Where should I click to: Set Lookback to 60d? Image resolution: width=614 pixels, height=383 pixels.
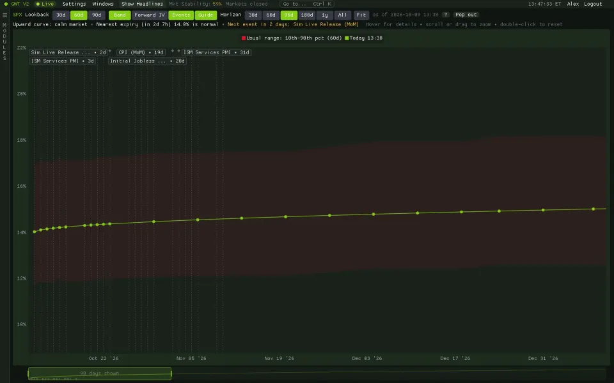tap(79, 15)
